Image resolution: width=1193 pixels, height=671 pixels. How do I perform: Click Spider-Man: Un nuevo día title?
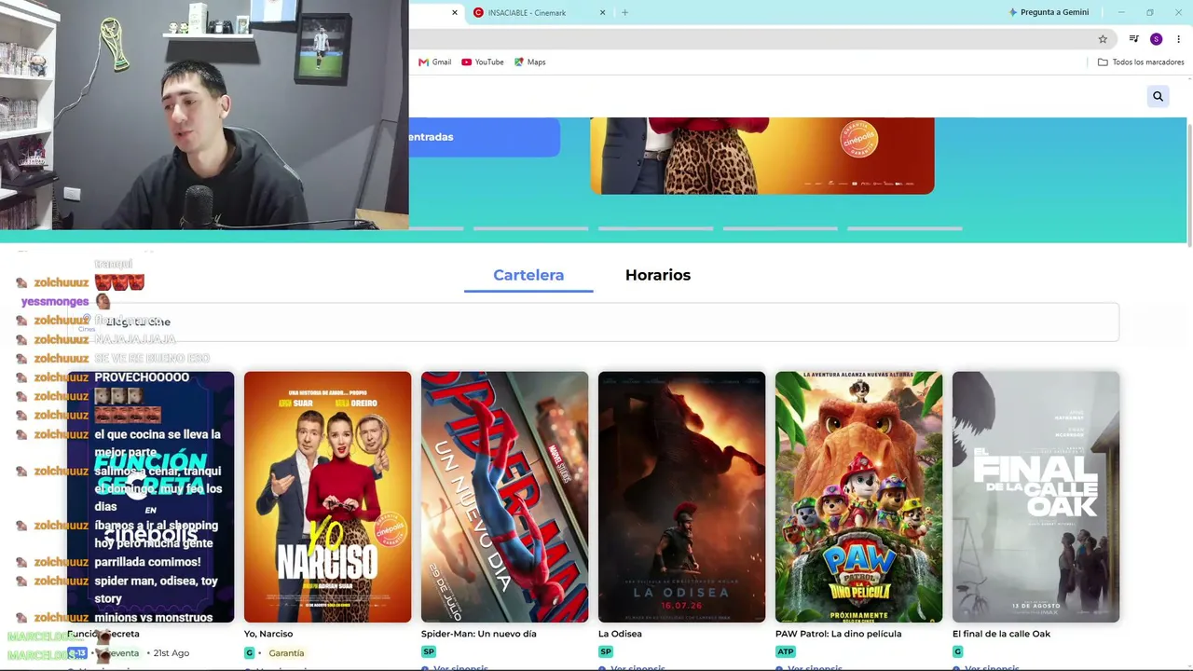pos(479,634)
